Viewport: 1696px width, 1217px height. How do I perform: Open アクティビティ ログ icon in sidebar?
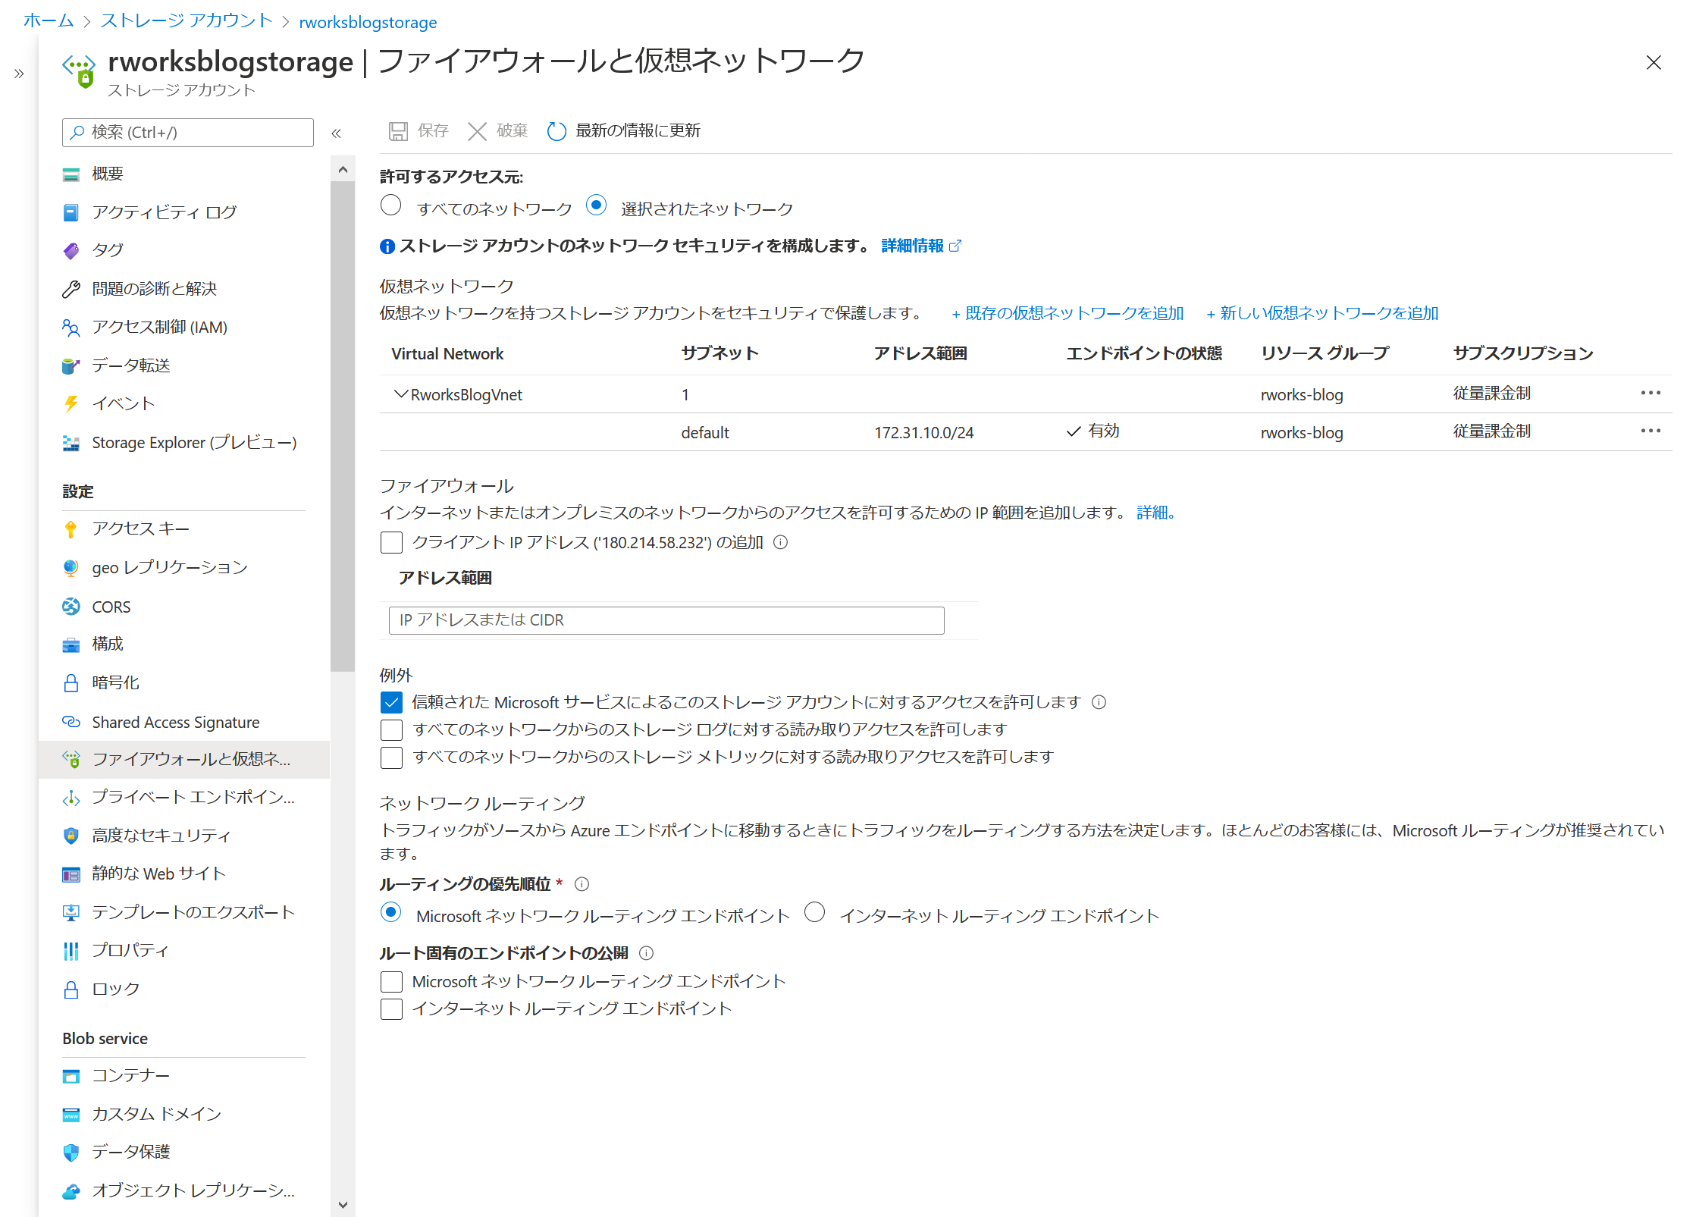click(x=71, y=212)
